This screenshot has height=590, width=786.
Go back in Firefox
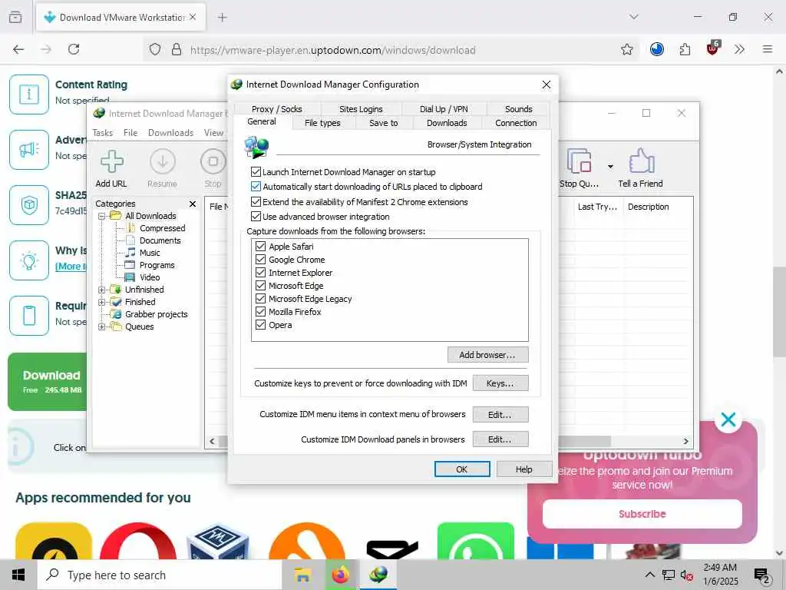18,49
